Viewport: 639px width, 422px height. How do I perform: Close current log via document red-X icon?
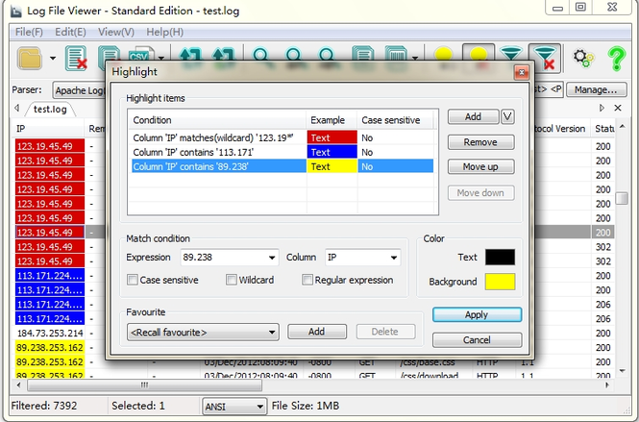click(x=77, y=59)
